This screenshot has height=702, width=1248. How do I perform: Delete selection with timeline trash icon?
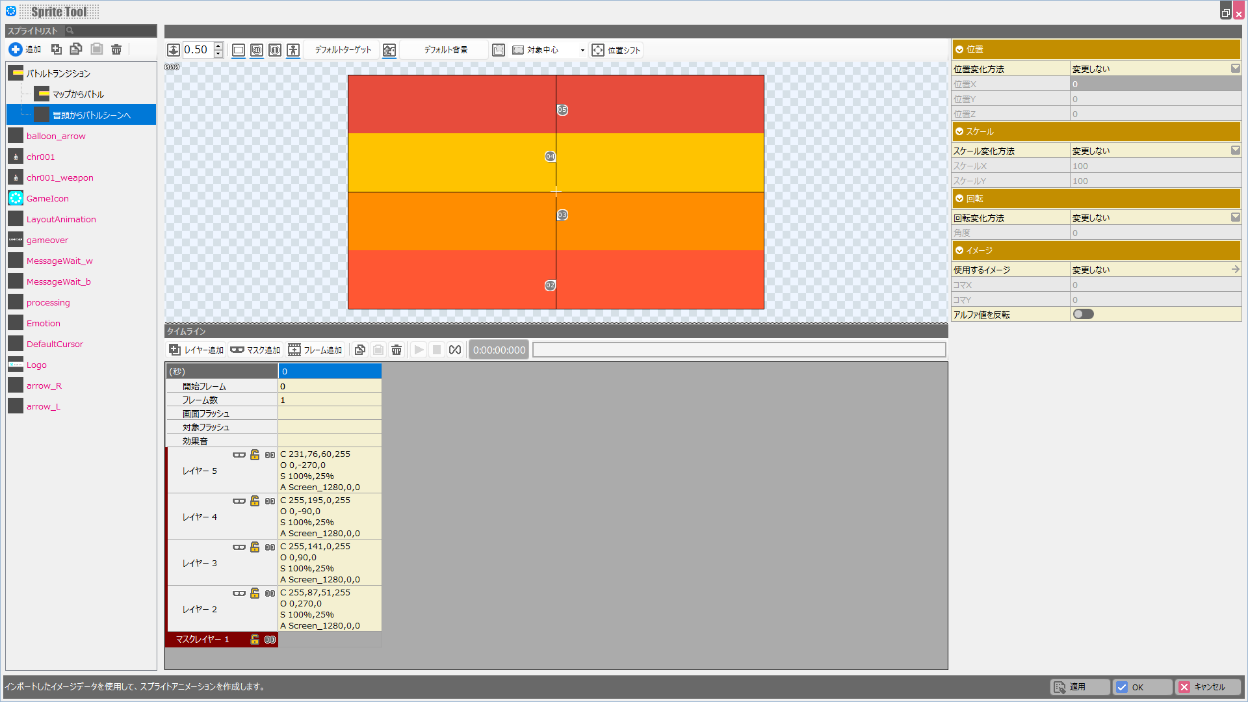(x=396, y=350)
